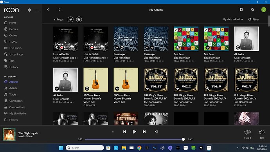
Task: Go back with the left arrow
Action: 48,10
